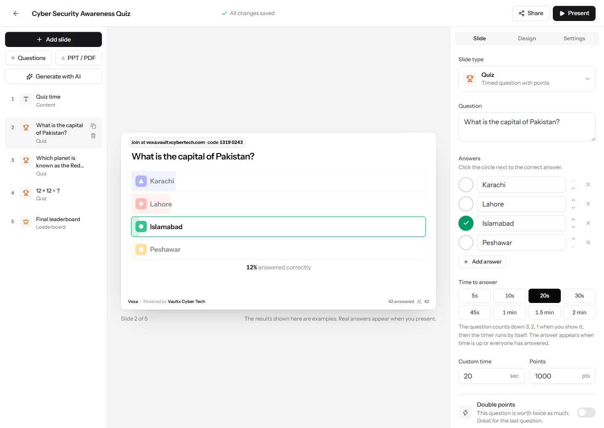
Task: Click the Points input field
Action: click(x=562, y=376)
